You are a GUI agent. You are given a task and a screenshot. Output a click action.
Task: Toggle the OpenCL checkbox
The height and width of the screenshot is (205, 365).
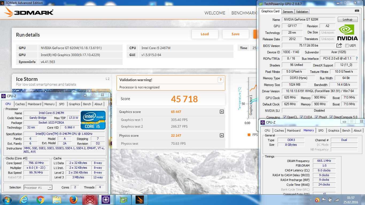point(285,117)
